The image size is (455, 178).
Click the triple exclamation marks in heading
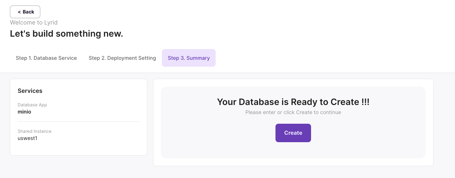point(365,102)
